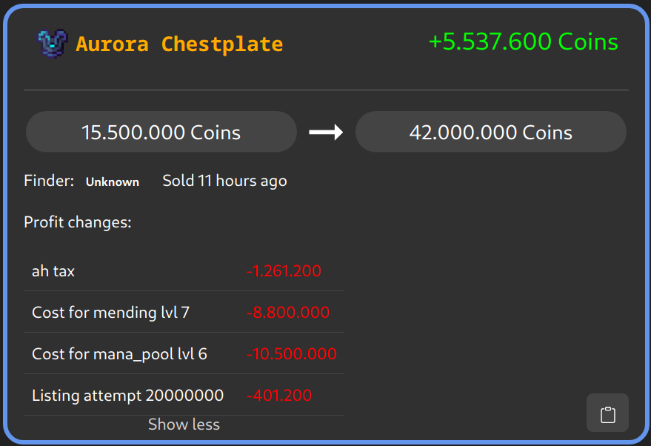This screenshot has height=446, width=651.
Task: Click the -1.261.200 ah tax amount
Action: pos(284,271)
